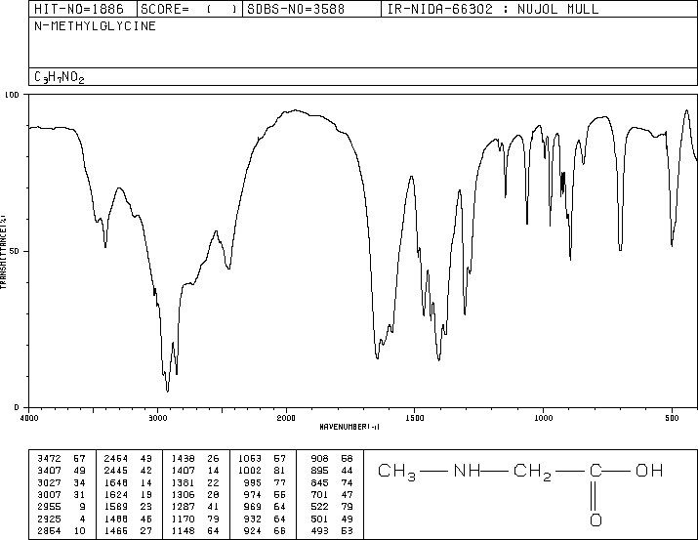Image resolution: width=698 pixels, height=540 pixels.
Task: Highlight peak table value 908
Action: (x=319, y=459)
